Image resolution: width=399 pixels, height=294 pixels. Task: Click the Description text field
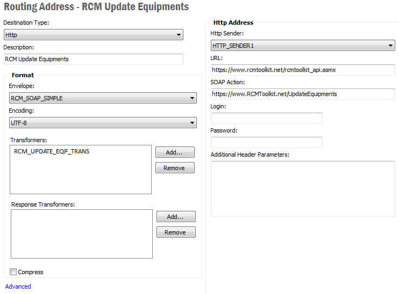pyautogui.click(x=93, y=59)
